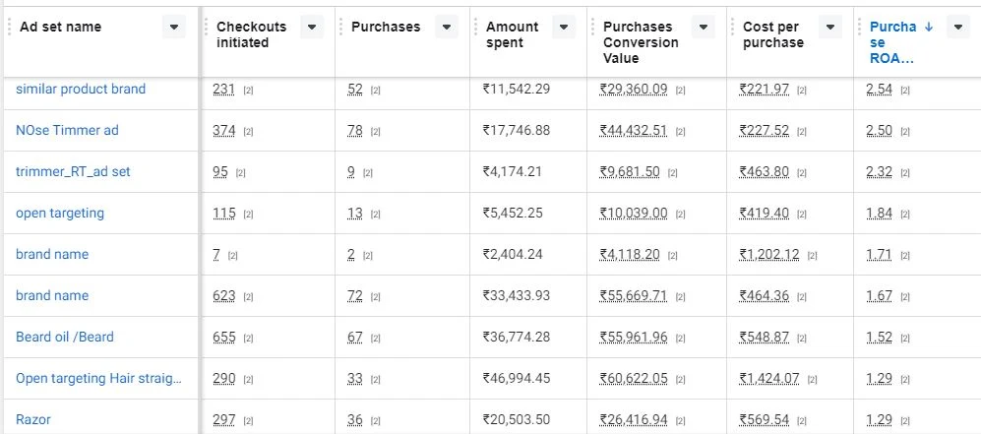981x434 pixels.
Task: Click amount spent ₹17,746.88
Action: tap(517, 130)
